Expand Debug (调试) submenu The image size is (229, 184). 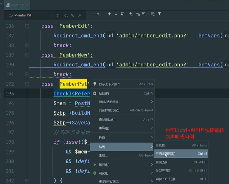point(122,173)
